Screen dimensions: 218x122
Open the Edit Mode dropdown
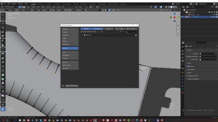point(12,7)
